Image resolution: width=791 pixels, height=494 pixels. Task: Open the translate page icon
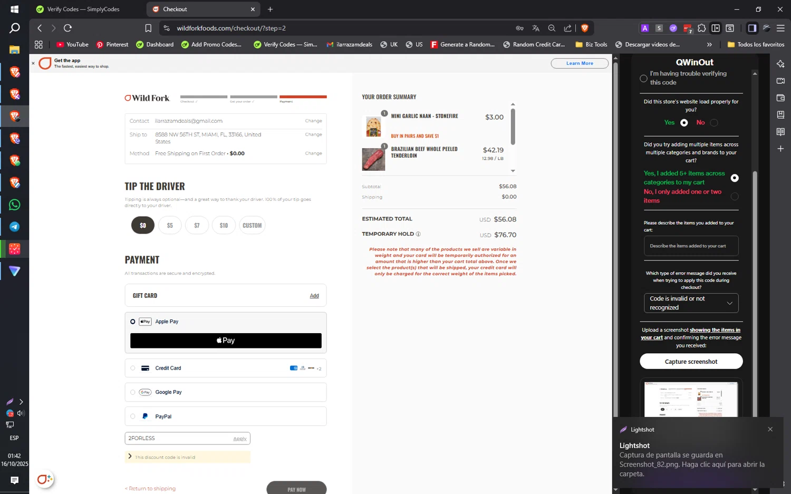pyautogui.click(x=536, y=28)
